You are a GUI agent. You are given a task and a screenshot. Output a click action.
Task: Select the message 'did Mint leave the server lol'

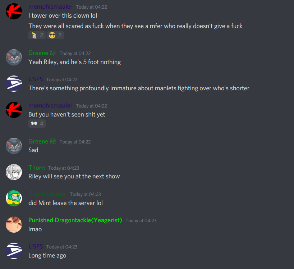point(66,203)
